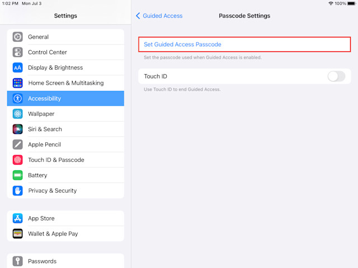358x268 pixels.
Task: Open Home Screen & Multitasking icon
Action: [17, 83]
